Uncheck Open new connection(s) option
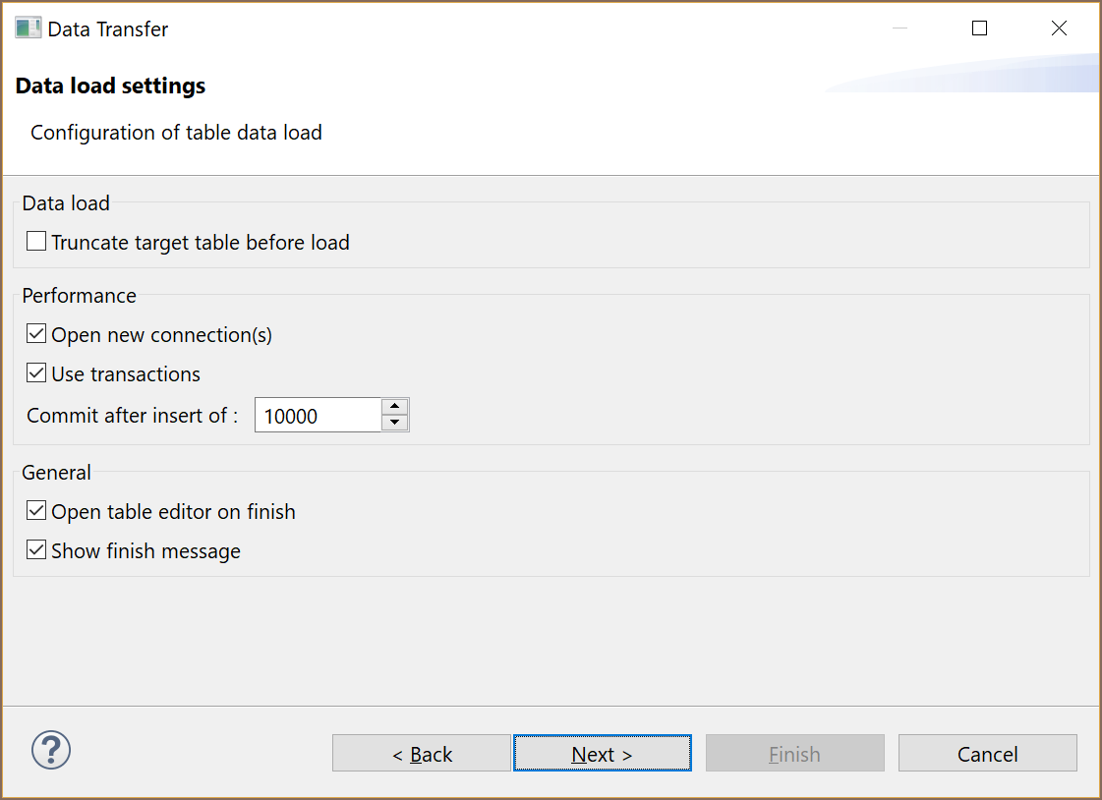The height and width of the screenshot is (800, 1102). pyautogui.click(x=36, y=334)
